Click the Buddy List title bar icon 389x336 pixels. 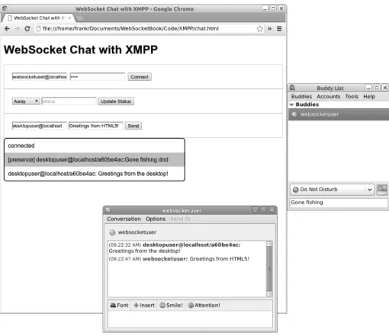(x=293, y=88)
